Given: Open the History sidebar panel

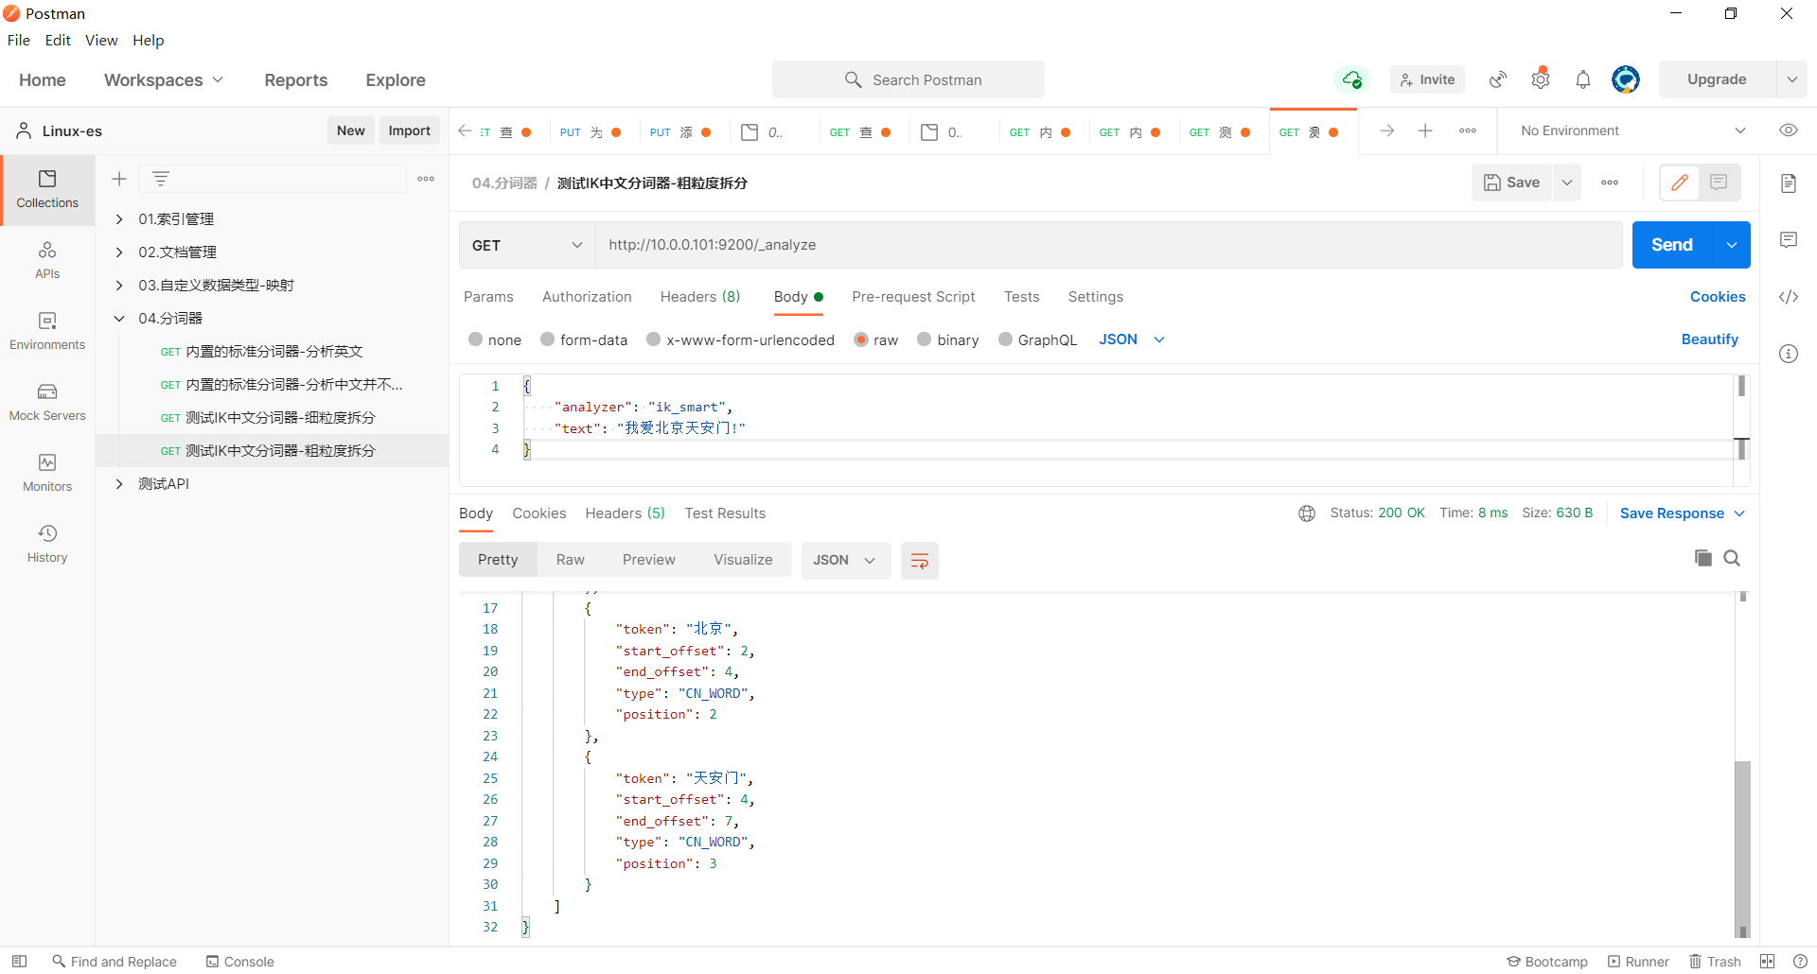Looking at the screenshot, I should click(47, 545).
